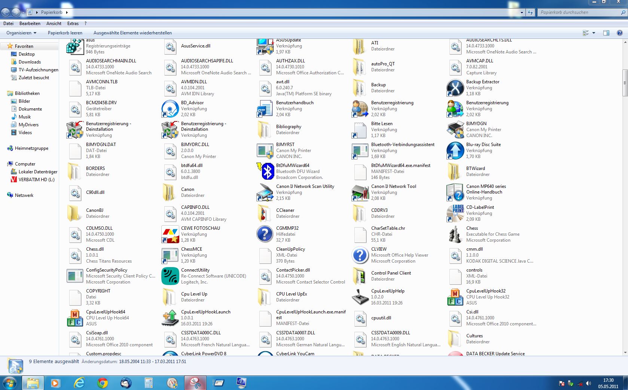Screen dimensions: 628x390
Task: Select Dokumente library
Action: [x=30, y=109]
